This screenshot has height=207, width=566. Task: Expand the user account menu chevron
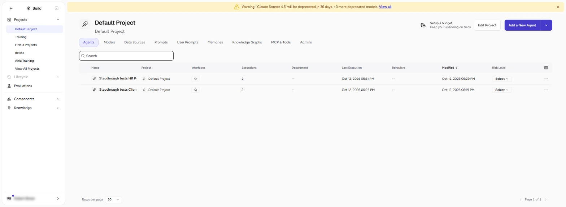58,199
